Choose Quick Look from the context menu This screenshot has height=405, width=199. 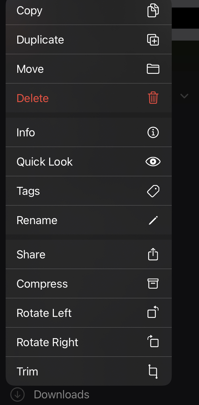coord(89,162)
